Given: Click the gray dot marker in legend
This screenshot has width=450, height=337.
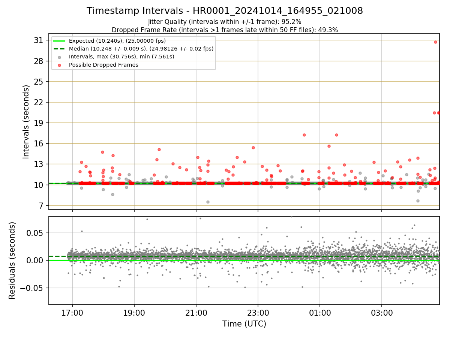Looking at the screenshot, I should pos(60,57).
